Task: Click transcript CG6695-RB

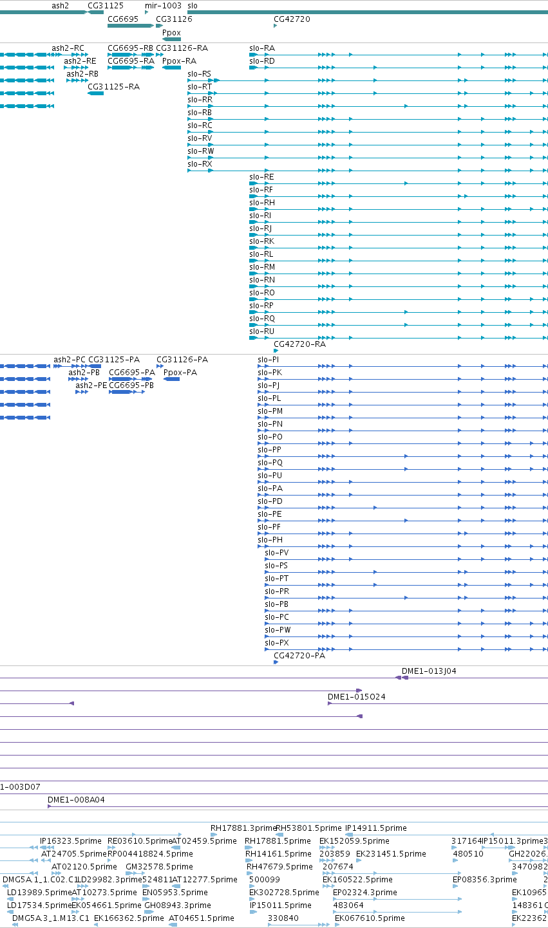Action: pos(130,48)
